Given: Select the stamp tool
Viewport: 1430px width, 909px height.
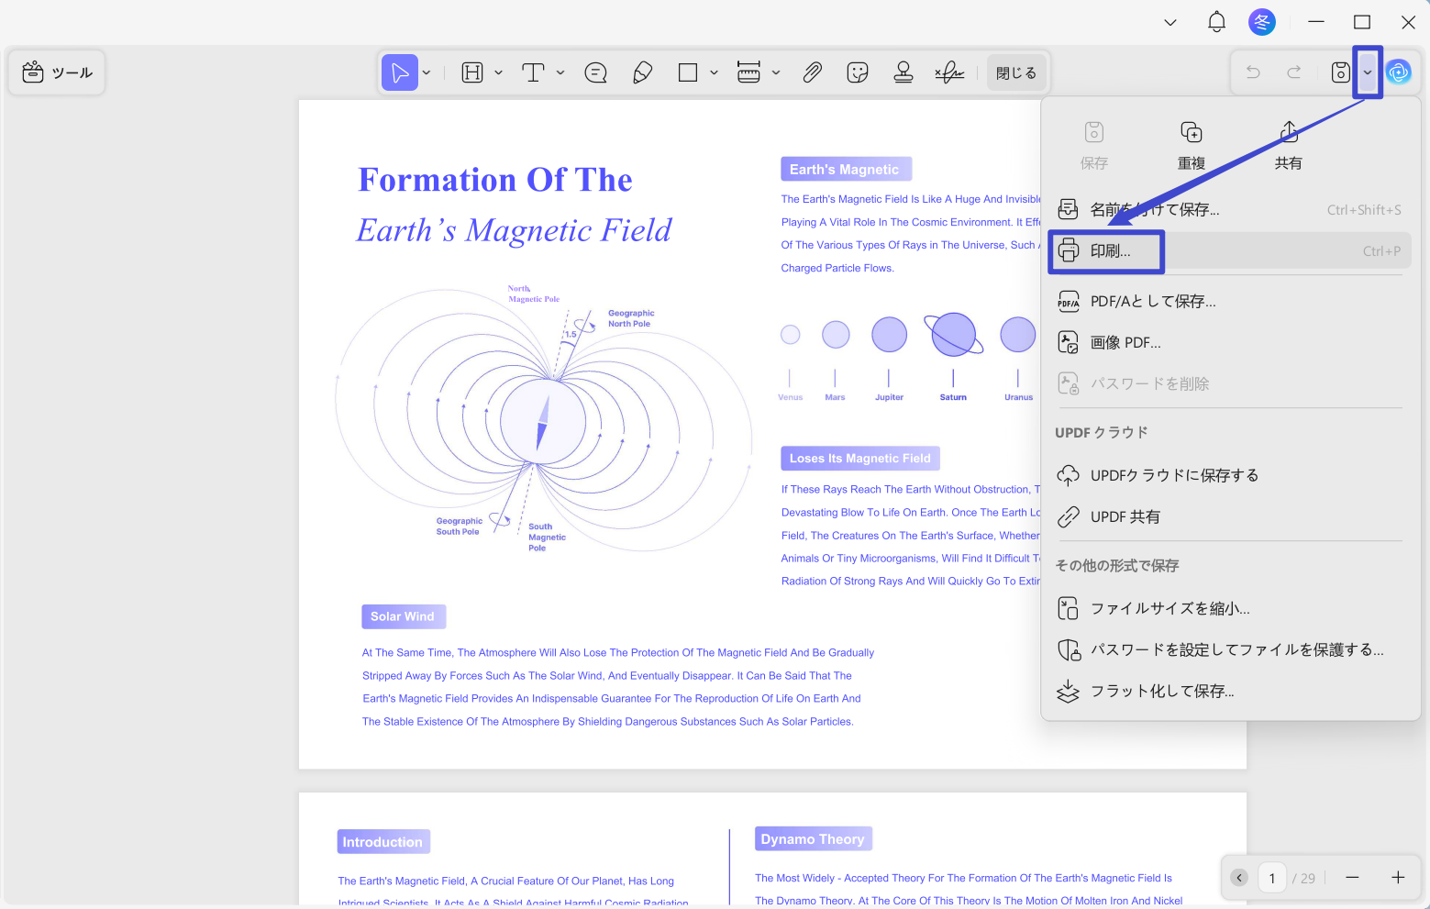Looking at the screenshot, I should coord(903,72).
